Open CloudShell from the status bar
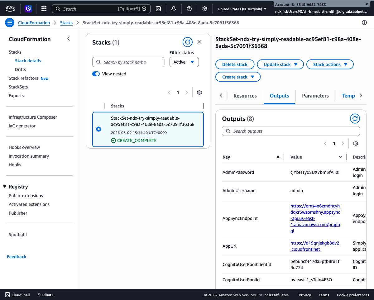 tap(17, 295)
